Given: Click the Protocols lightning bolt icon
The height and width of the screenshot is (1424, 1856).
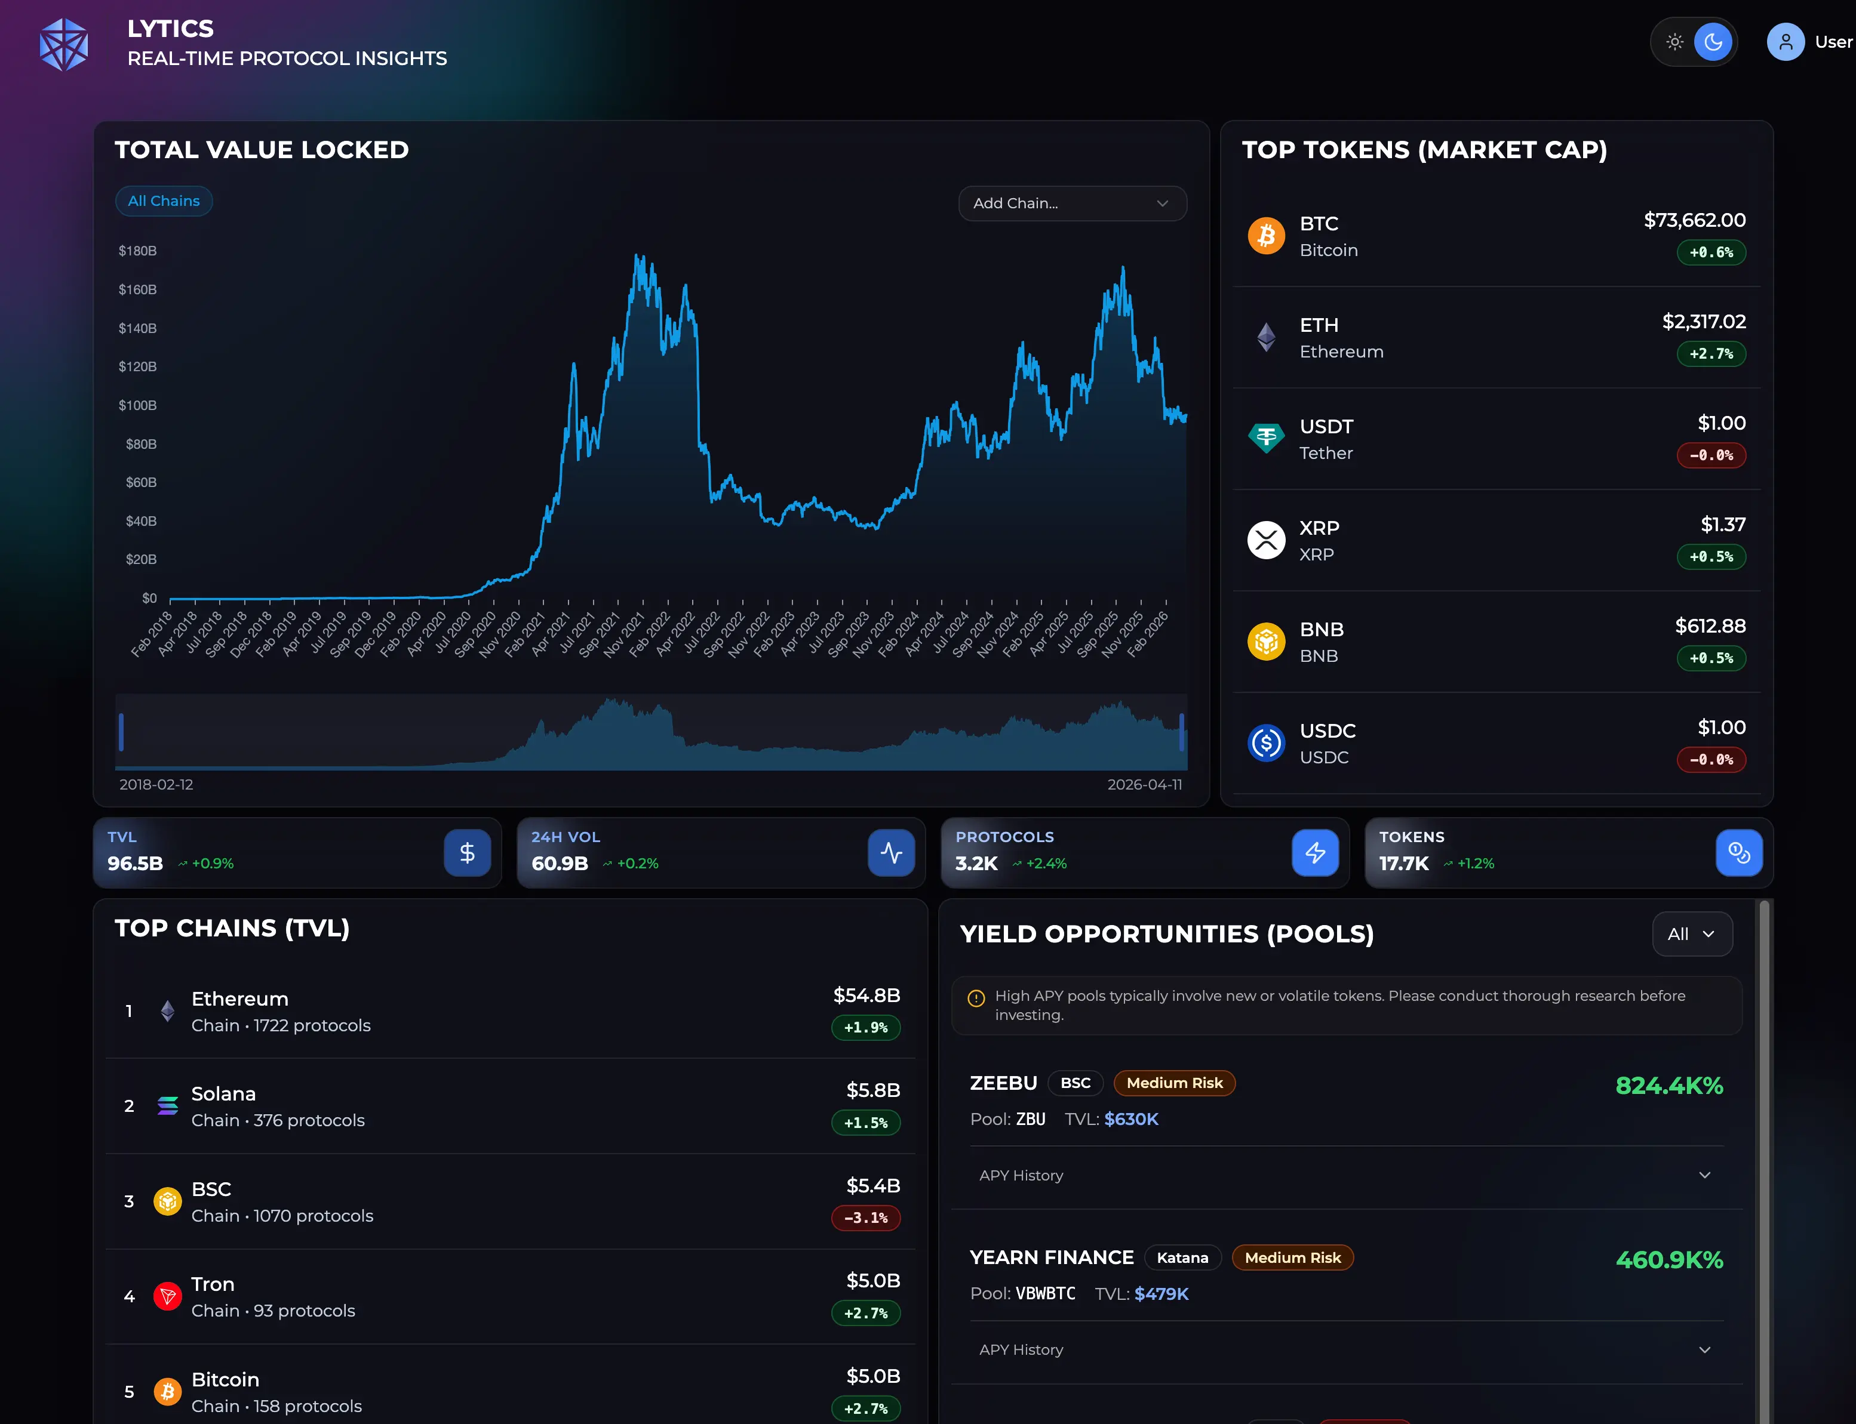Looking at the screenshot, I should click(1315, 853).
